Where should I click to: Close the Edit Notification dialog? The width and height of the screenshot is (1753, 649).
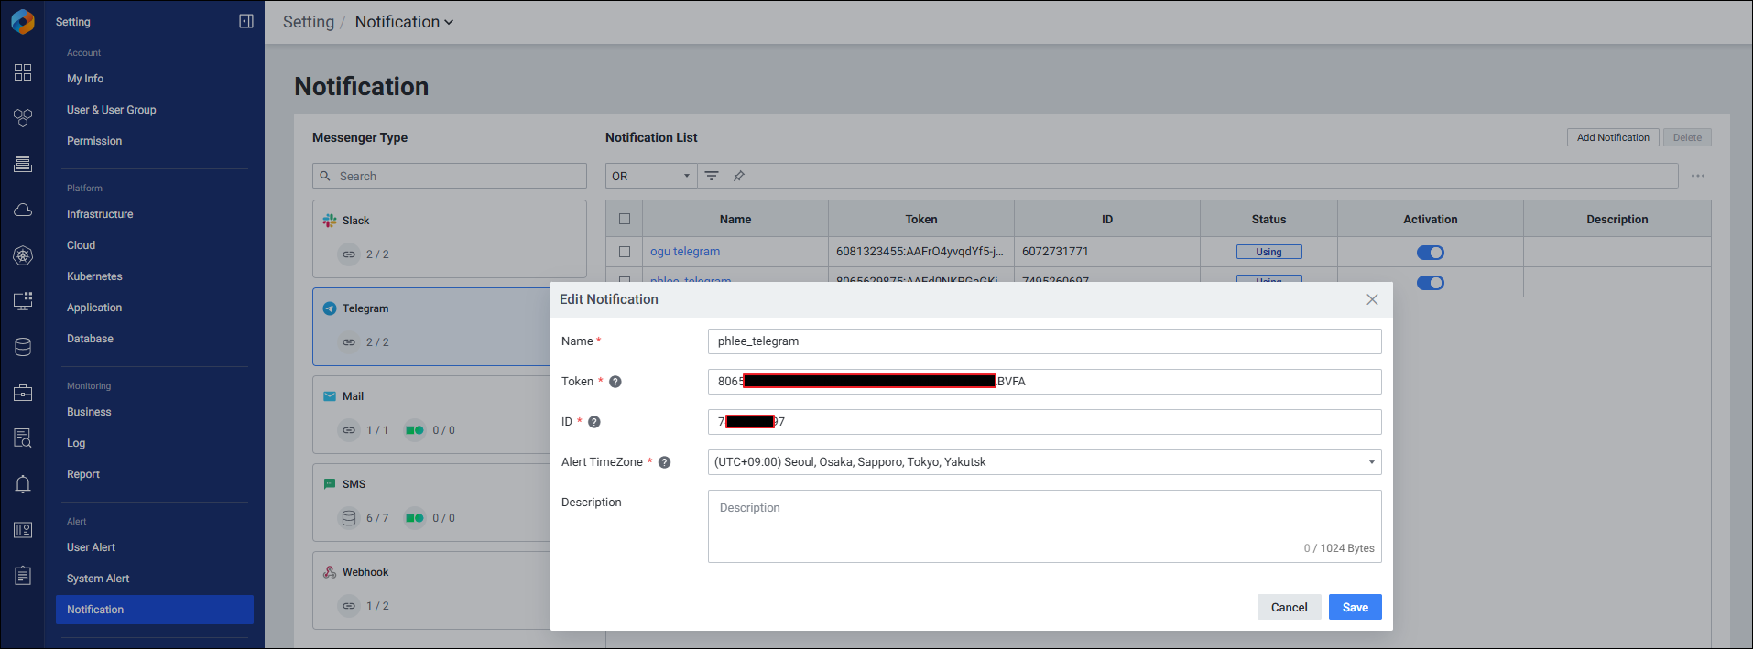1372,299
